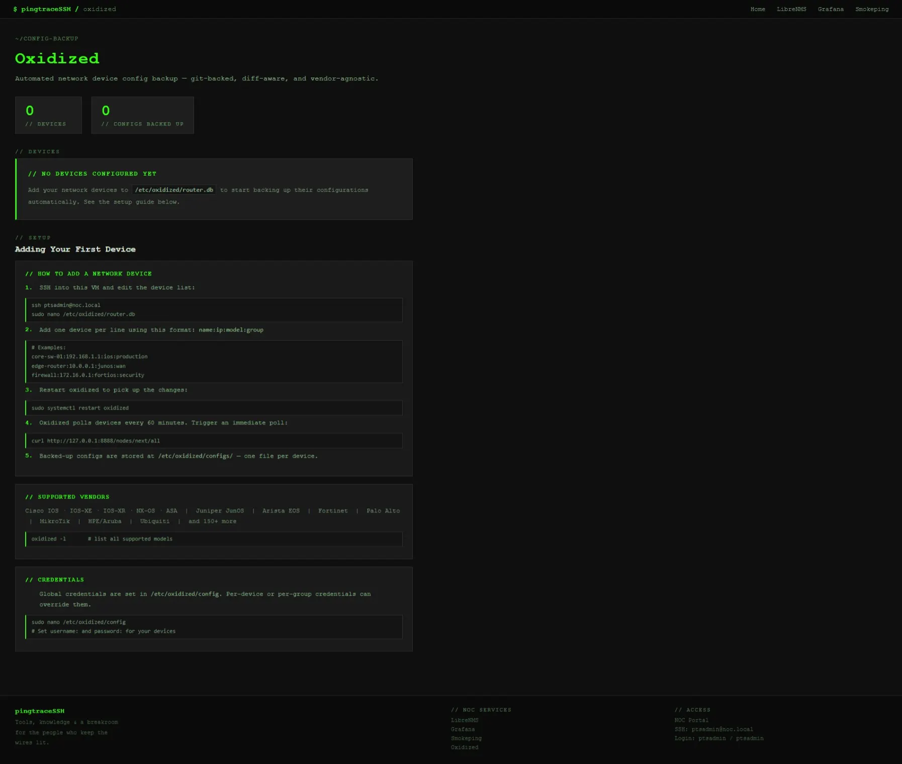The image size is (902, 764).
Task: Click the 'Adding Your First Device' heading
Action: click(75, 249)
